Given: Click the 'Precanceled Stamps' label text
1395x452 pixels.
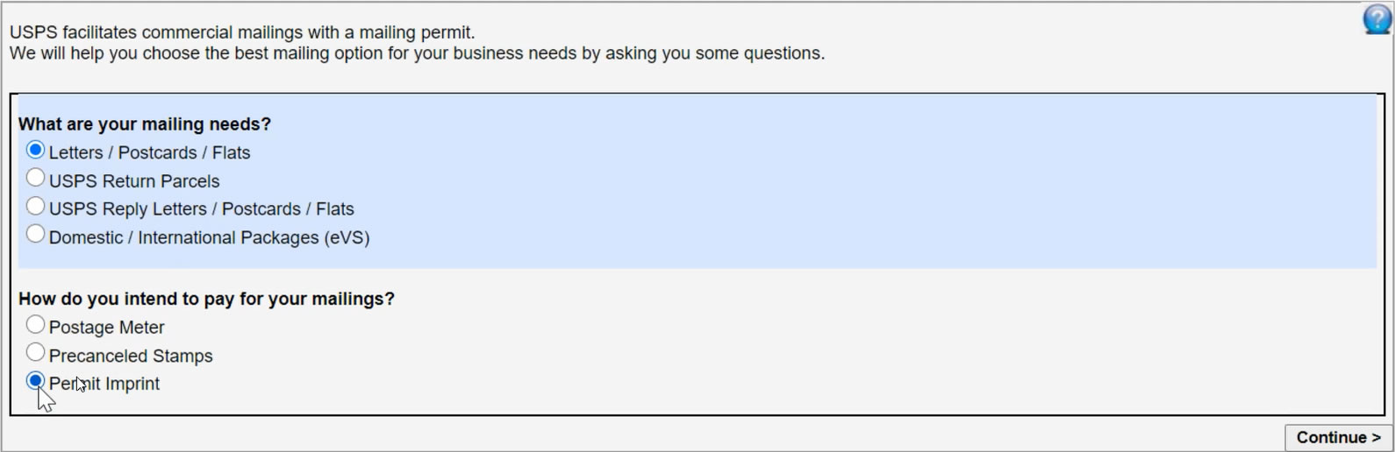Looking at the screenshot, I should pyautogui.click(x=131, y=356).
